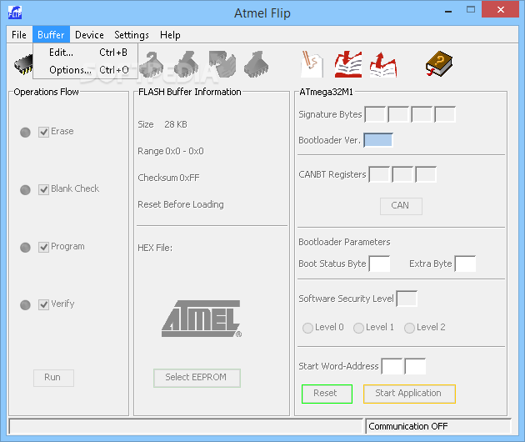Click the Load HEX File red book icon
Viewport: 525px width, 442px height.
tap(348, 64)
